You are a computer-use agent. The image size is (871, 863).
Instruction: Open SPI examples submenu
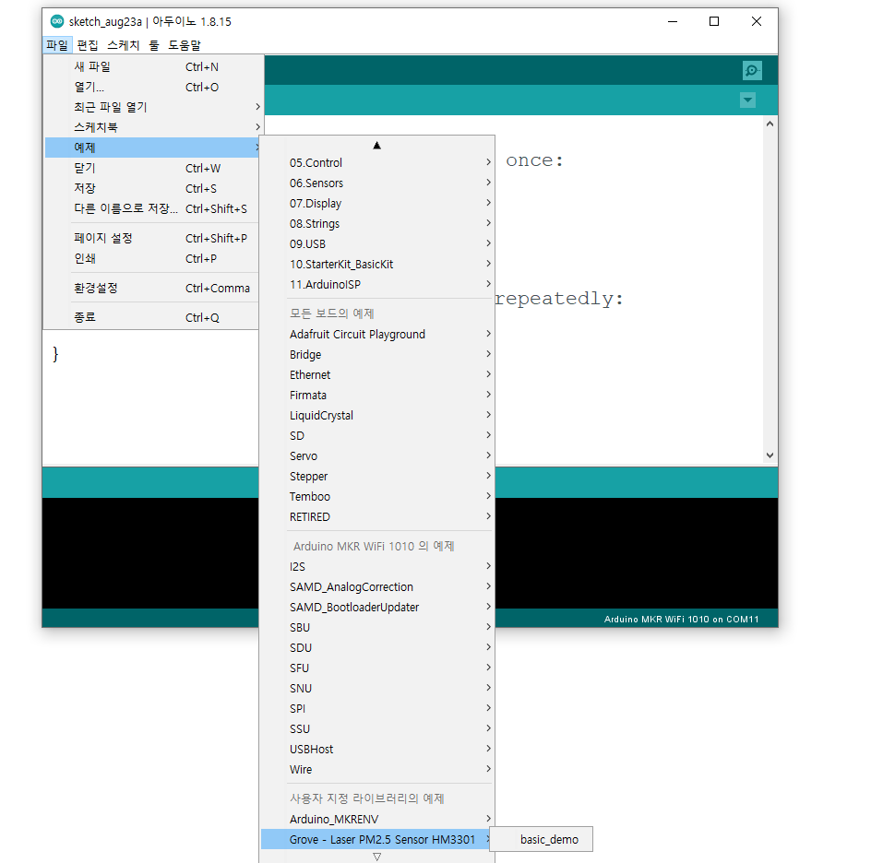click(x=377, y=708)
